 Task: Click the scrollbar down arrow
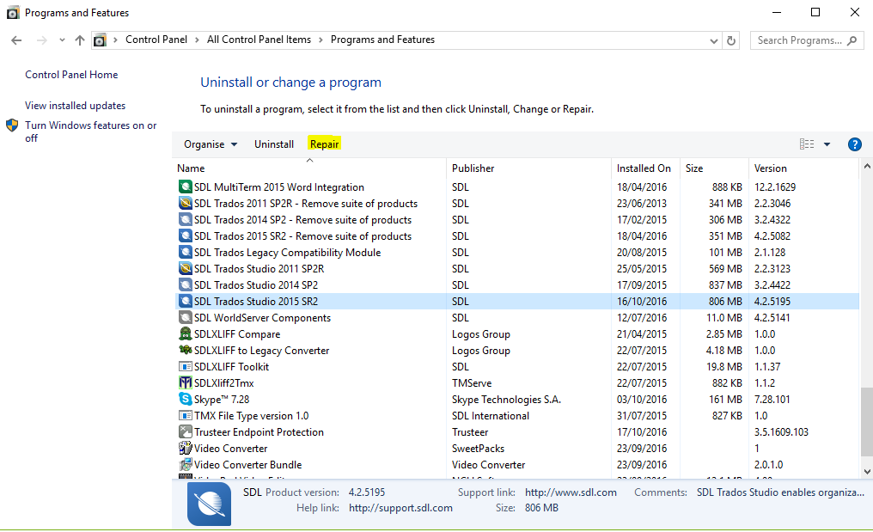click(867, 471)
